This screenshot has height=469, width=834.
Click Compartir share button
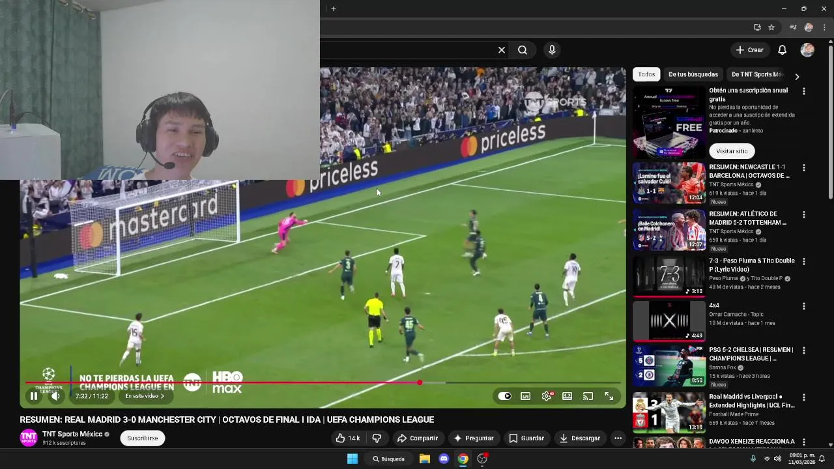(418, 438)
